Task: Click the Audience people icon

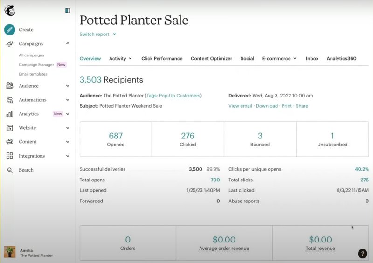Action: click(10, 86)
